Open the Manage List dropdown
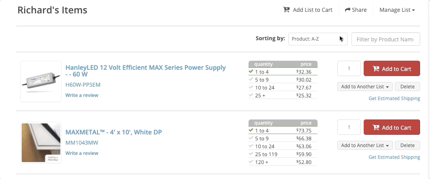Screen dimensions: 430x179 point(397,10)
